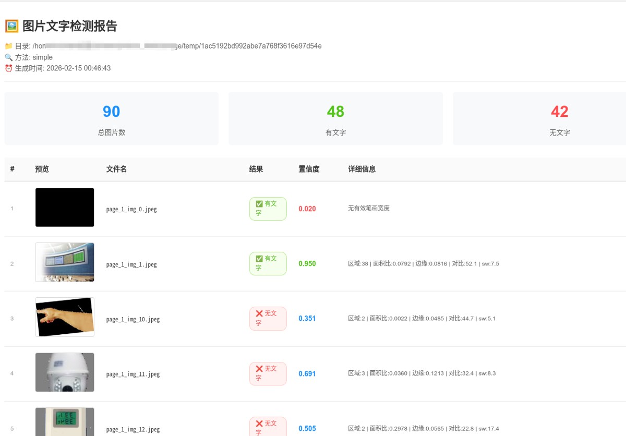Click the 置信度 column header
The image size is (626, 436).
point(309,169)
